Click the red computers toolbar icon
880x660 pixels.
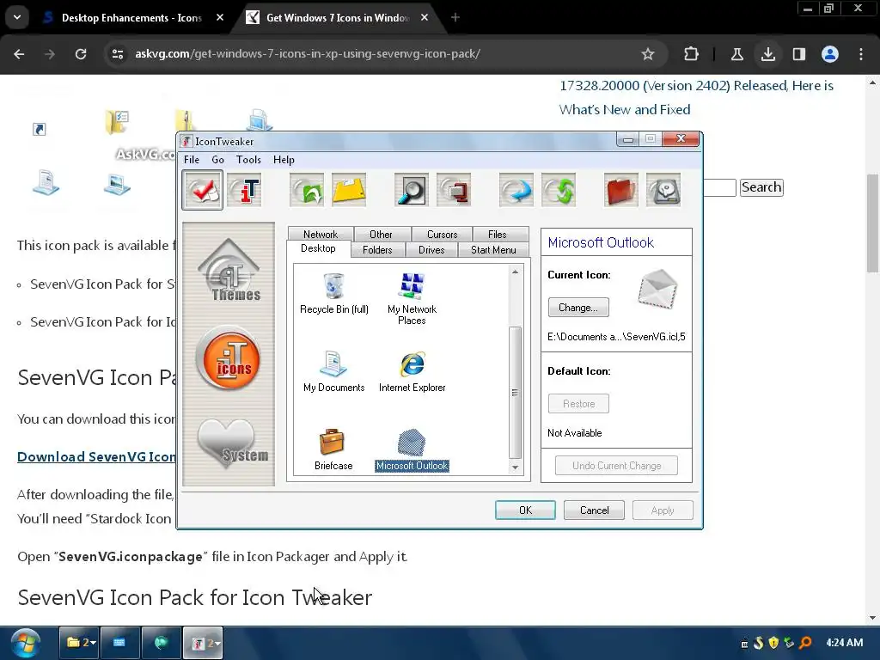point(454,191)
